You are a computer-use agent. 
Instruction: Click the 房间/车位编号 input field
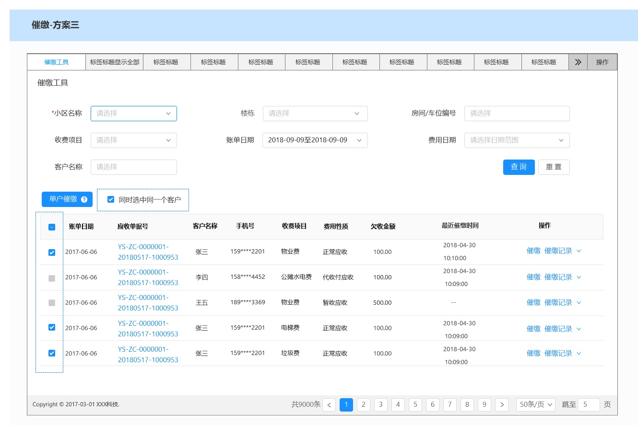click(x=517, y=114)
